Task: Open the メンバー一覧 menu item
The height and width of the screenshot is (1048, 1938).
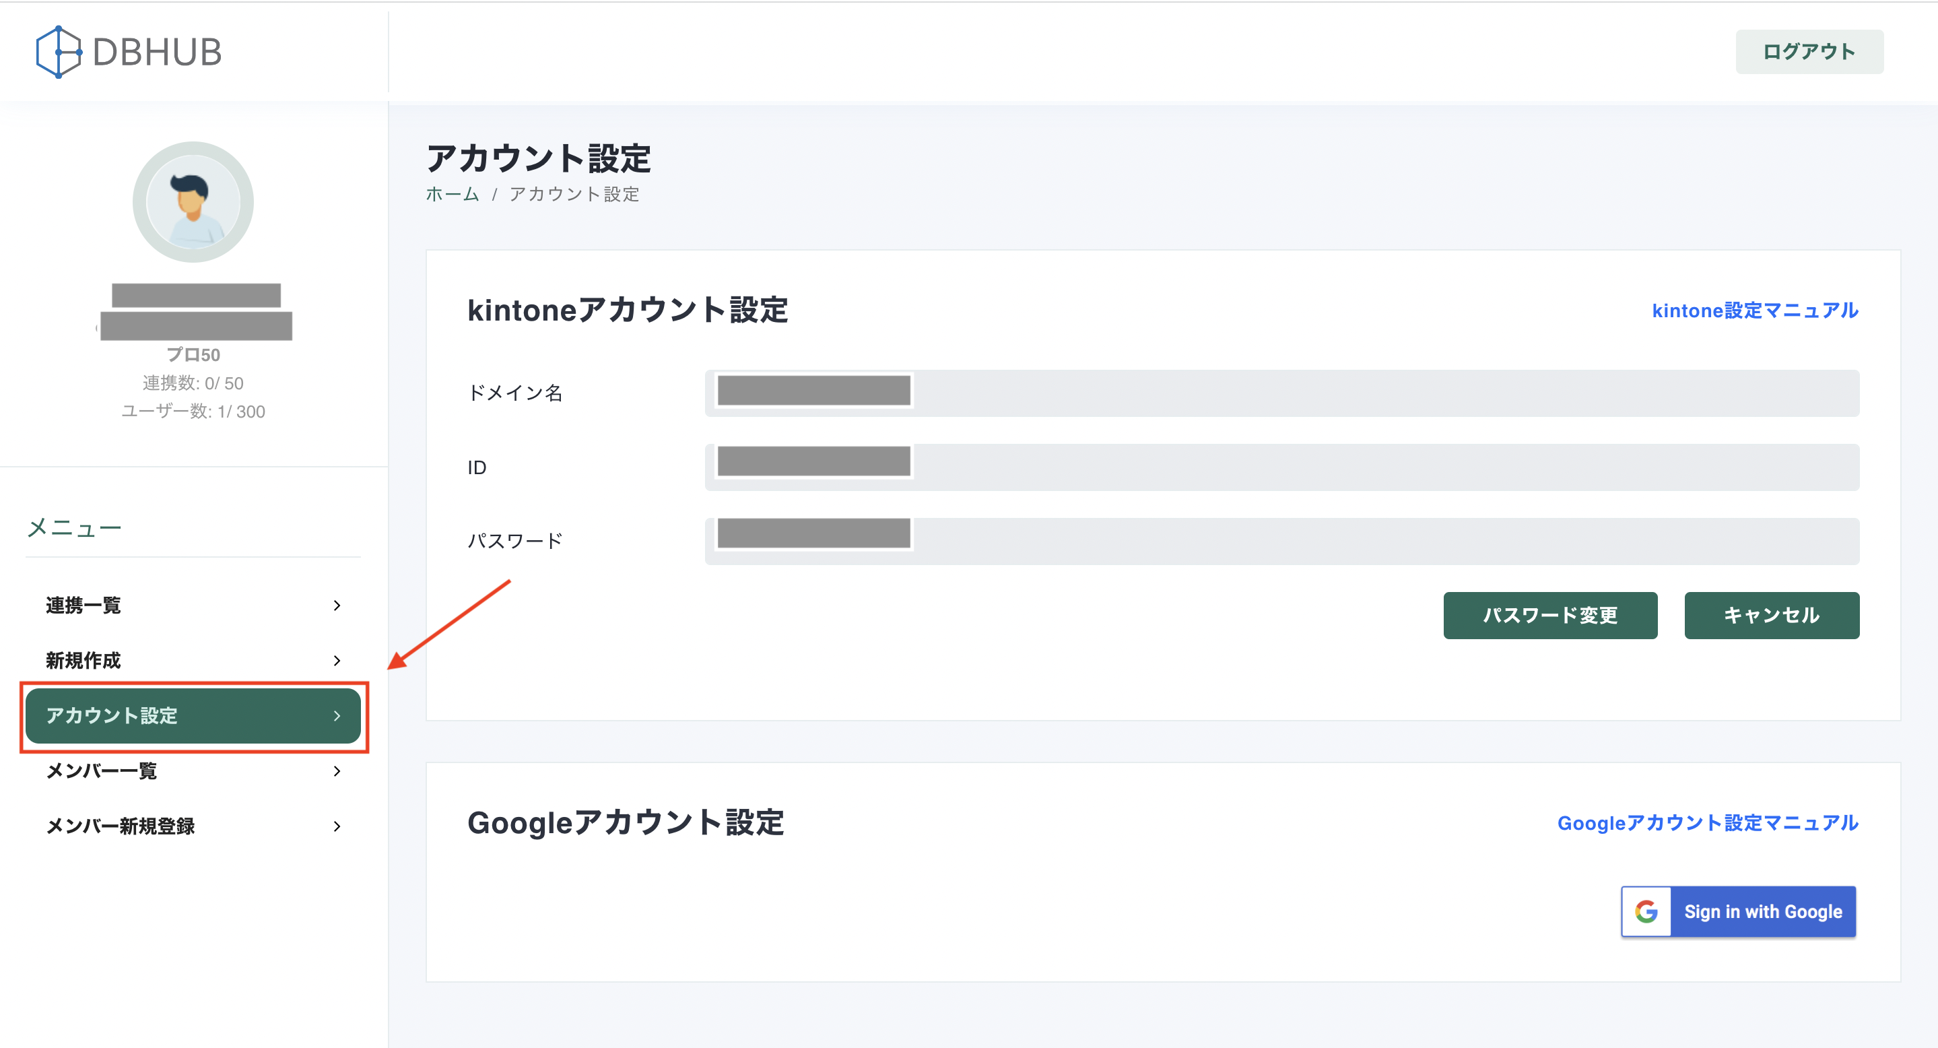Action: tap(102, 771)
